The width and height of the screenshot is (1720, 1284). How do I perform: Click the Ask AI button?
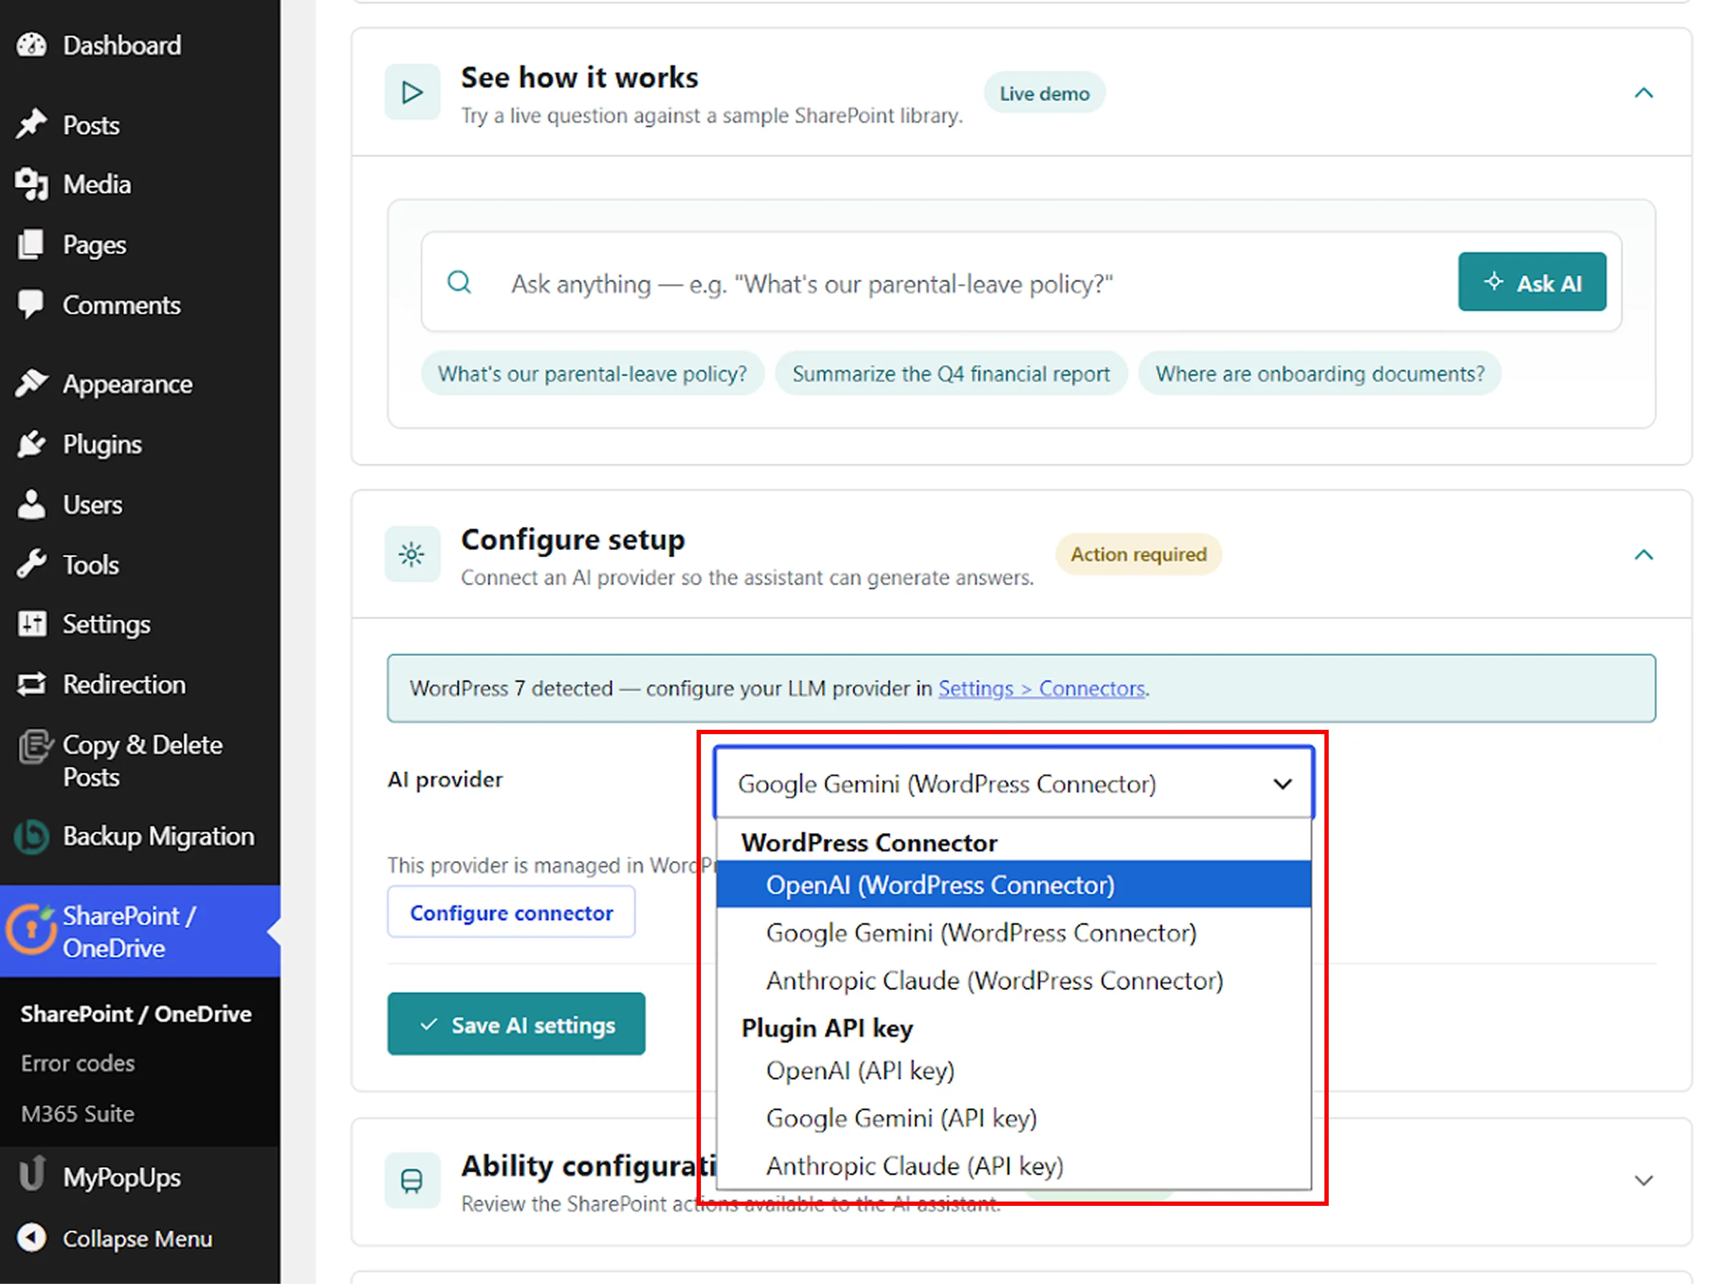1532,282
